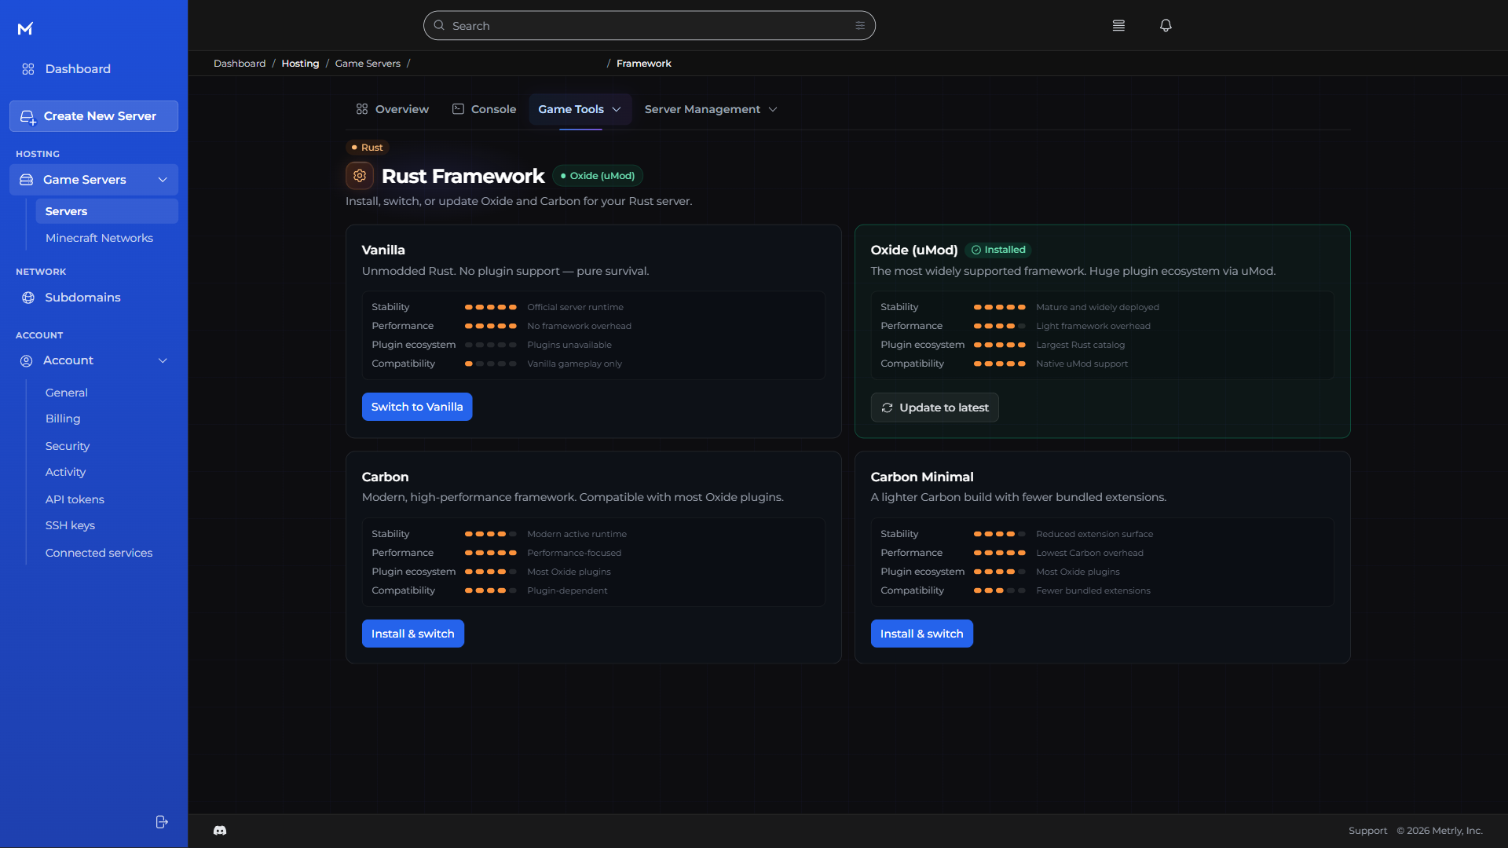Click the search magnifier icon
Image resolution: width=1508 pixels, height=848 pixels.
439,25
